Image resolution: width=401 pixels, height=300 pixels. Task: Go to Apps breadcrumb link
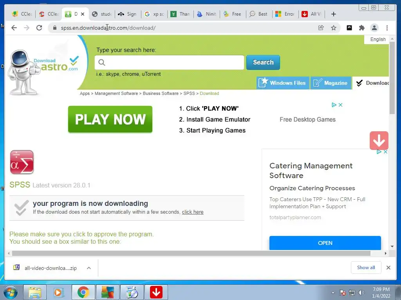85,93
